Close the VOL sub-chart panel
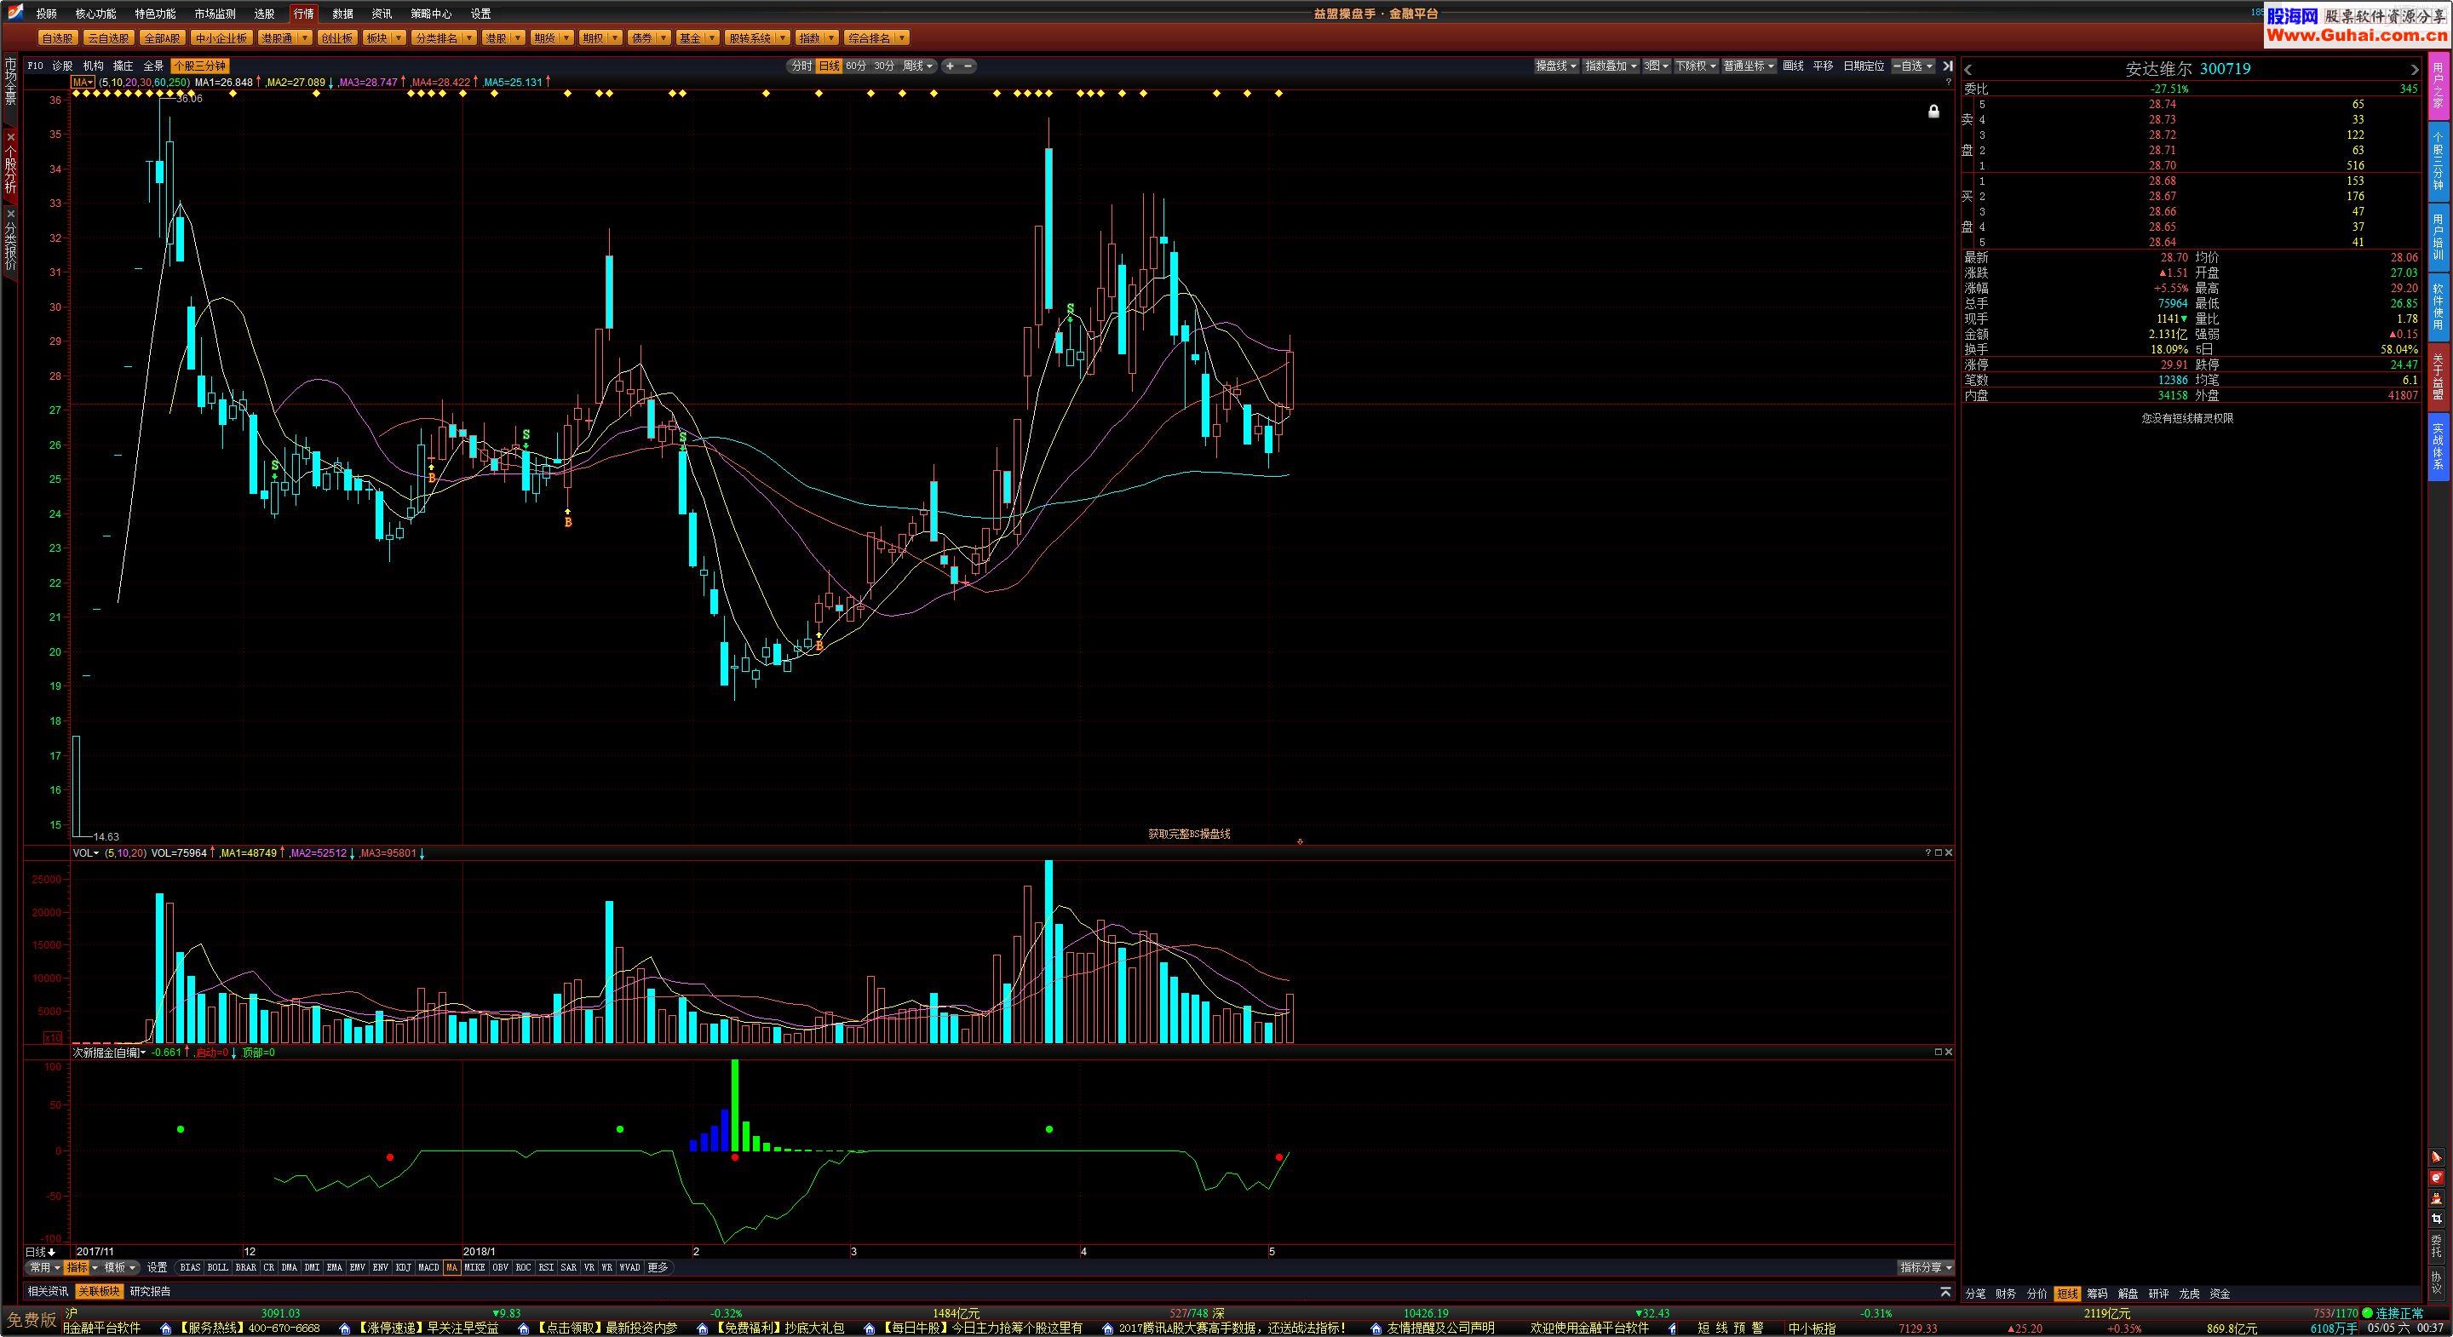The image size is (2453, 1337). pyautogui.click(x=1948, y=852)
